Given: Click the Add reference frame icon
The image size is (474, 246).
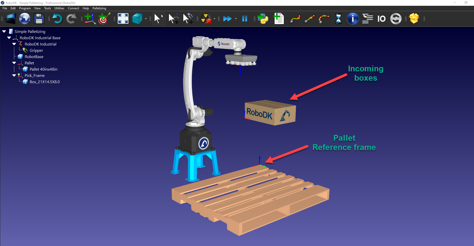Looking at the screenshot, I should (90, 19).
